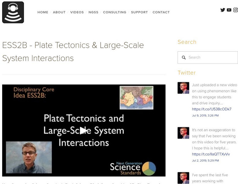
Task: Click the headphones site logo
Action: coord(13,12)
